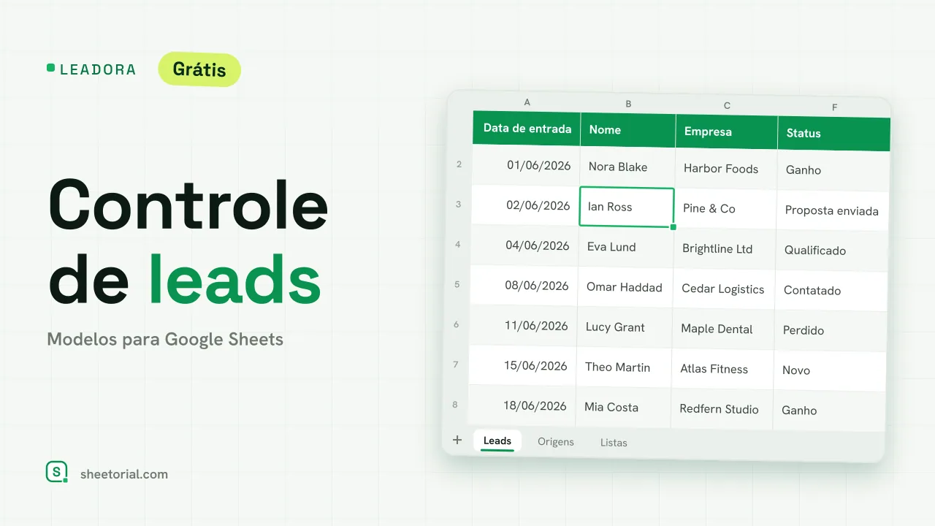Select column B header
The height and width of the screenshot is (526, 935).
tap(628, 104)
